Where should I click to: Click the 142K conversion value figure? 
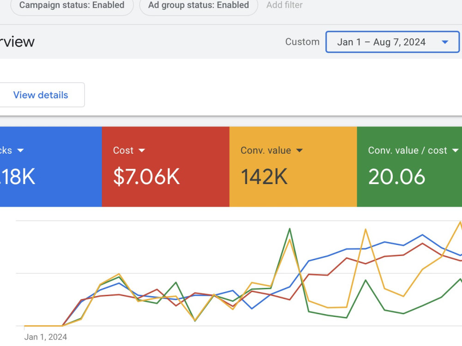264,177
